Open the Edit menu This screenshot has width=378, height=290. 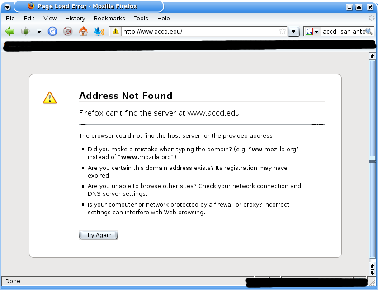pos(29,19)
